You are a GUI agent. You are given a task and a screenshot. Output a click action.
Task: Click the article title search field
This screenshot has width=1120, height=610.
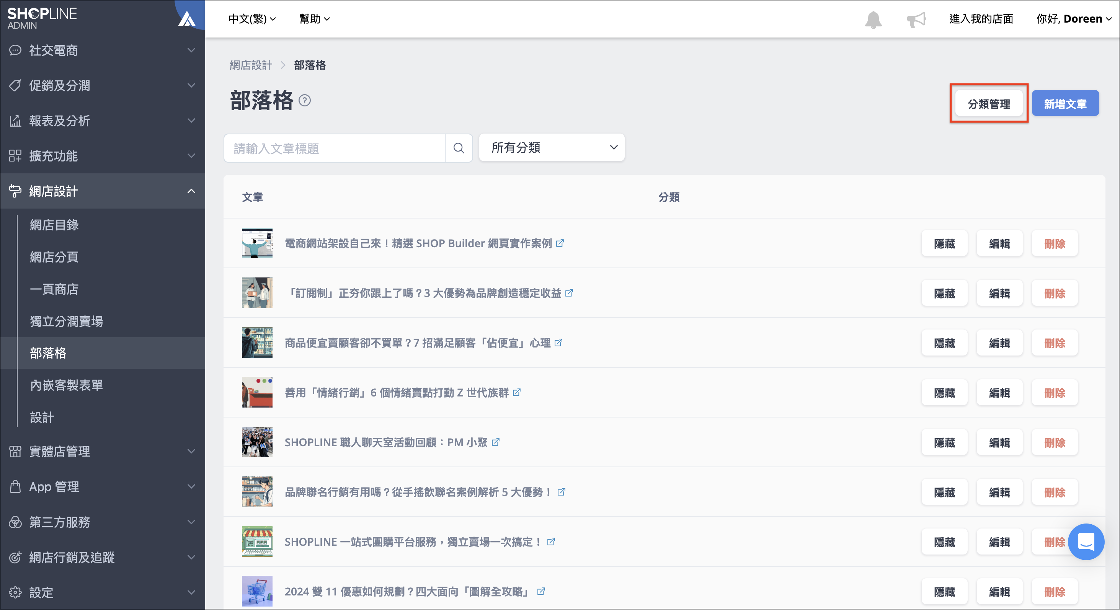coord(334,148)
